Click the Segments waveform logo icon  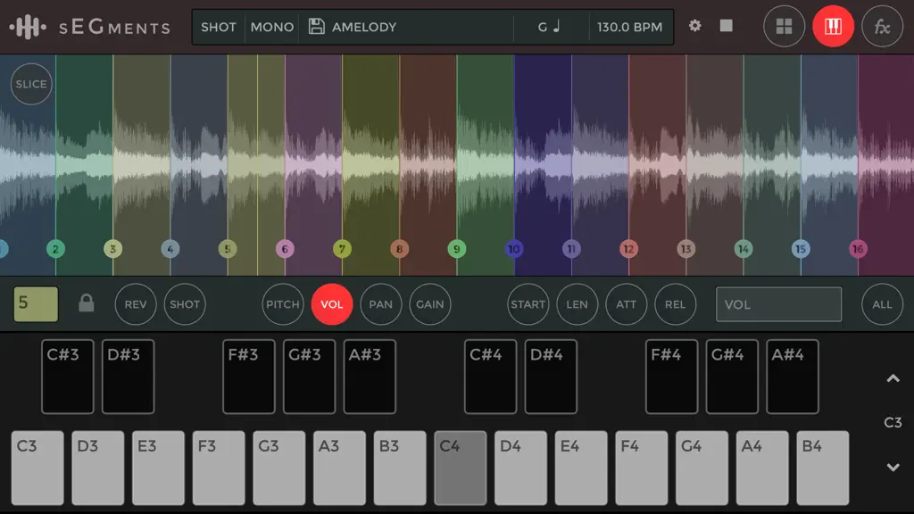click(x=28, y=27)
